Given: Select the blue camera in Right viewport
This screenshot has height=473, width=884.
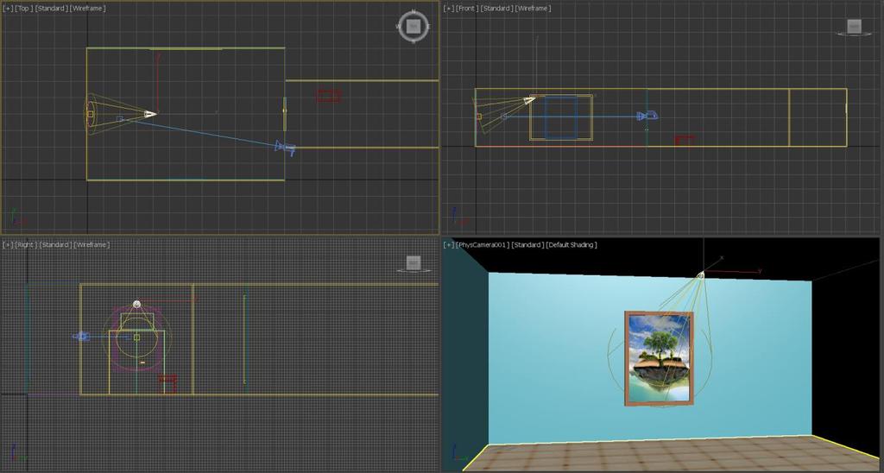Looking at the screenshot, I should [82, 337].
